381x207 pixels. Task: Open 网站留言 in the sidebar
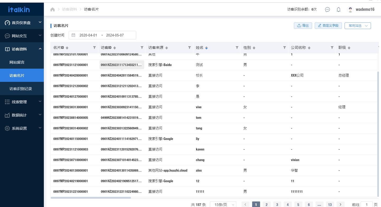(x=17, y=62)
